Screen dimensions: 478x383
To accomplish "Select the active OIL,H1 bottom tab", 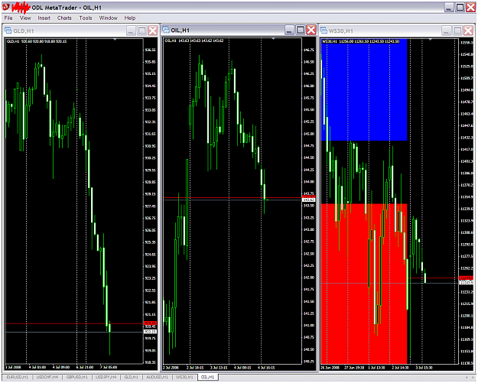I will 207,377.
